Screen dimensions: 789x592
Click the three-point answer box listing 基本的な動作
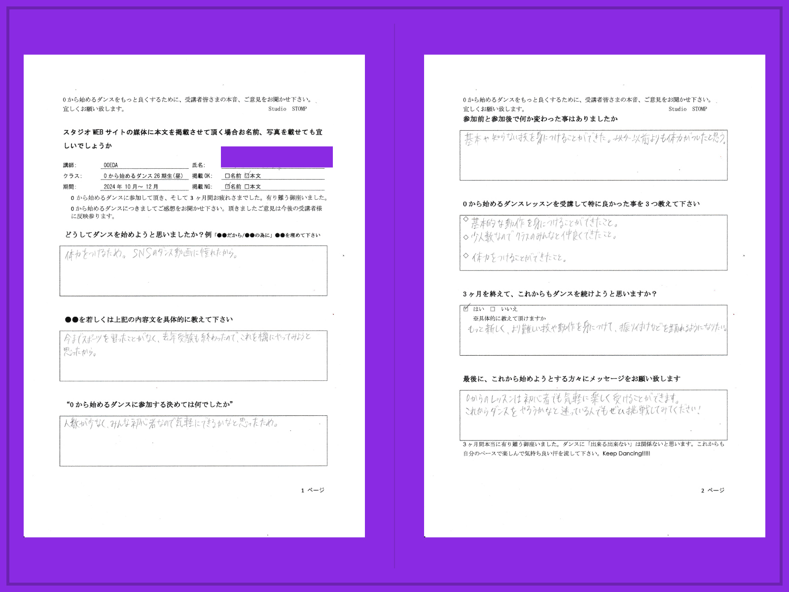click(x=594, y=243)
